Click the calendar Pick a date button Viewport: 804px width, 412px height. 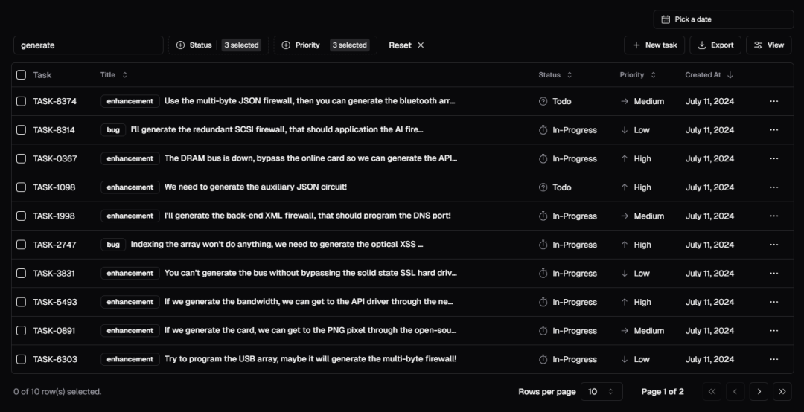pyautogui.click(x=724, y=19)
